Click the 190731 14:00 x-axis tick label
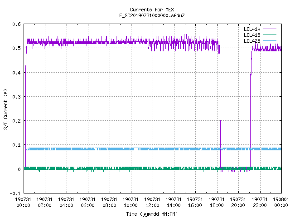This screenshot has height=218, width=290. 174,203
